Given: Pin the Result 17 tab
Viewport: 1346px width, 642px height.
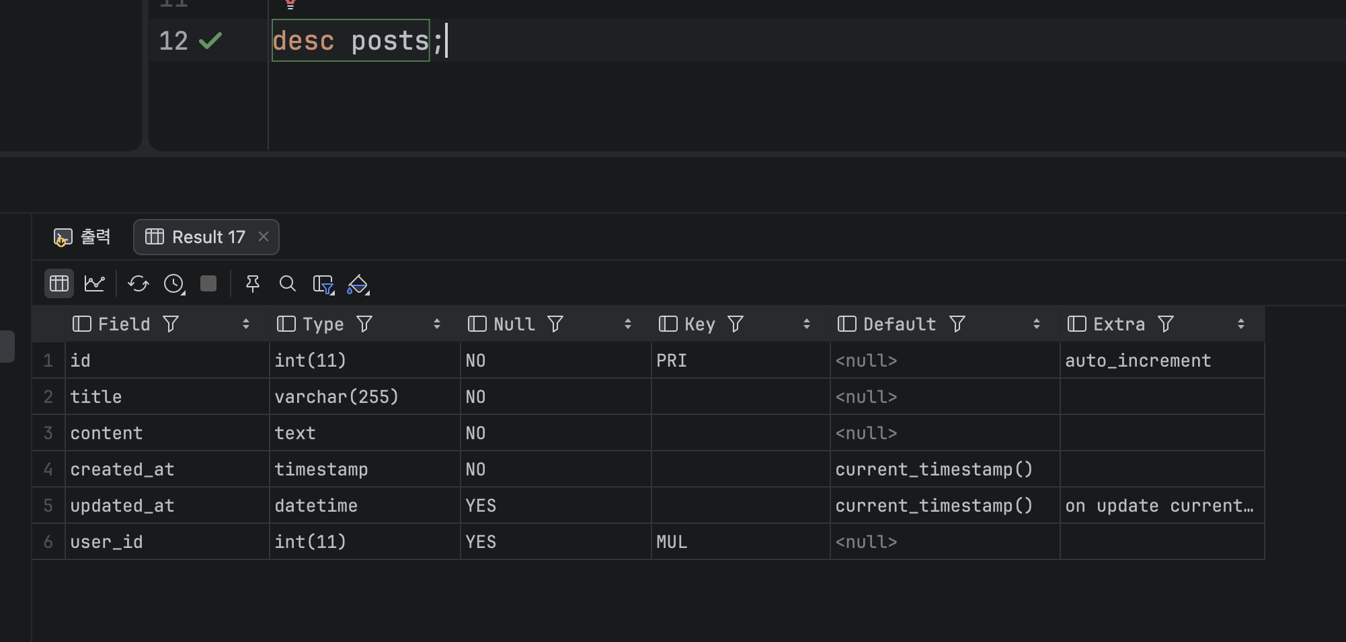Looking at the screenshot, I should point(253,283).
